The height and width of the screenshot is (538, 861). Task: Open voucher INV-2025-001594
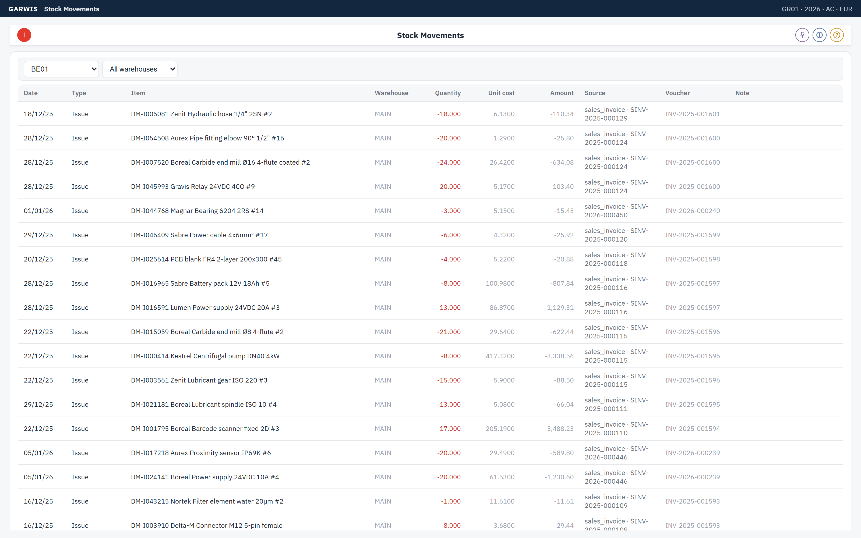point(692,429)
